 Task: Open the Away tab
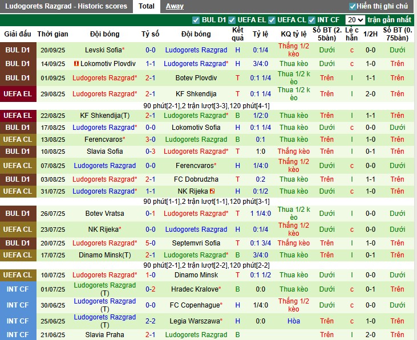[x=175, y=6]
